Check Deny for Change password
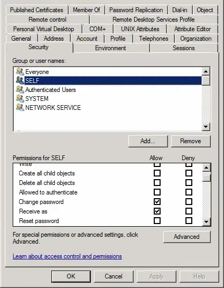Screen dimensions: 224x288 [189, 202]
